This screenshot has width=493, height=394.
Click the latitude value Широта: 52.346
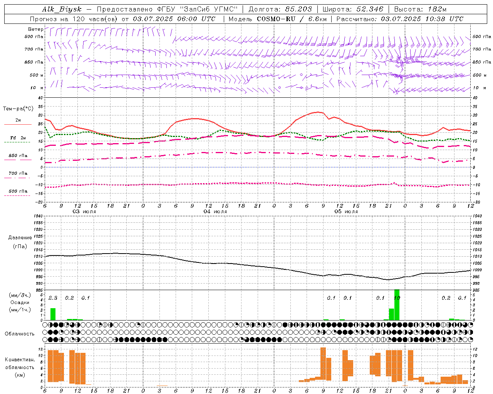pyautogui.click(x=353, y=9)
